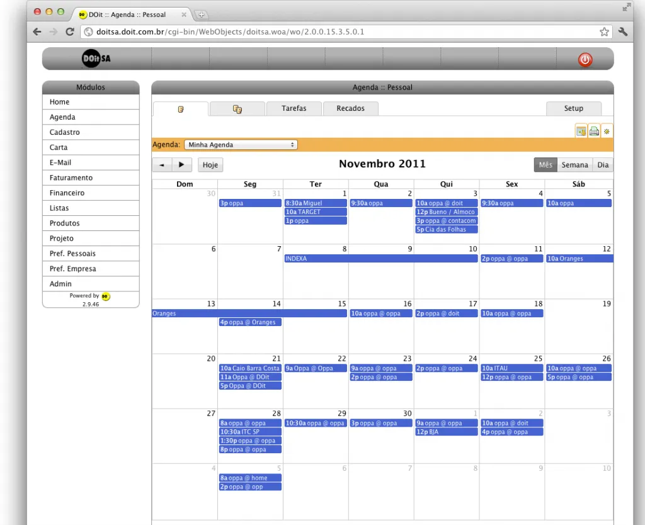
Task: Open Pref. Pessoais module
Action: tap(91, 254)
